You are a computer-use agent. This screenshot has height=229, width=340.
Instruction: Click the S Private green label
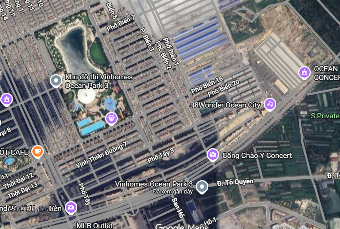tap(325, 116)
